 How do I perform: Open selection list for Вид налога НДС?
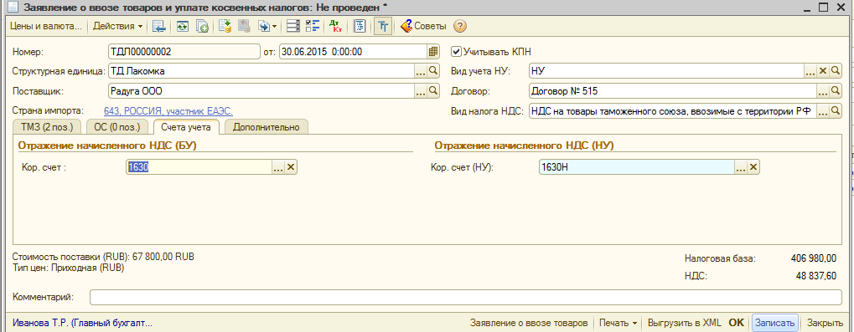(823, 111)
